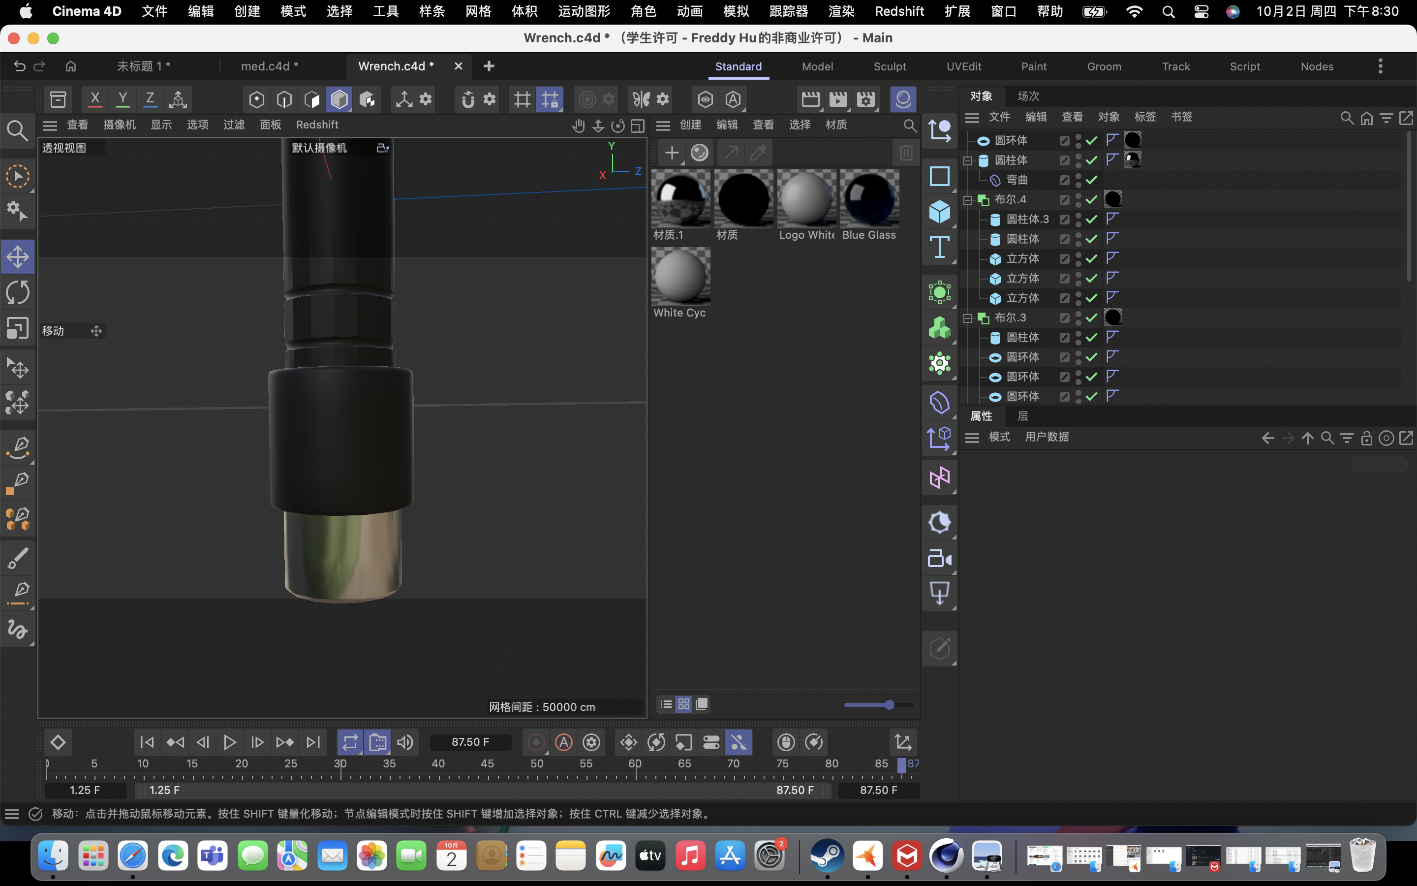Viewport: 1417px width, 886px height.
Task: Collapse the 圆柱体 object hierarchy
Action: click(x=967, y=160)
